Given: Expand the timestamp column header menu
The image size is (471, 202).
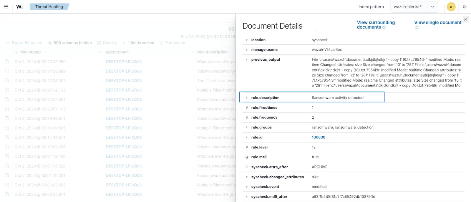Looking at the screenshot, I should pos(100,52).
